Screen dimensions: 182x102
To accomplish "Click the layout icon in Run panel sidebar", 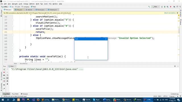I will point(4,85).
